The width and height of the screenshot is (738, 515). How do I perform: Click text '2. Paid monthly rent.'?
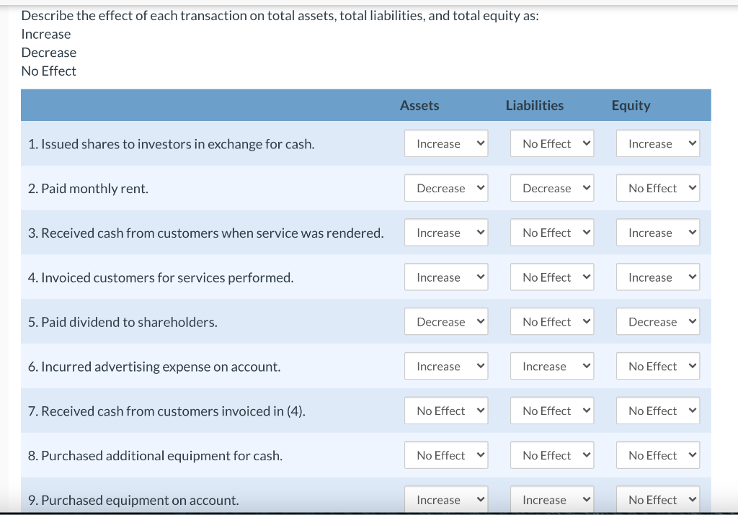tap(88, 189)
